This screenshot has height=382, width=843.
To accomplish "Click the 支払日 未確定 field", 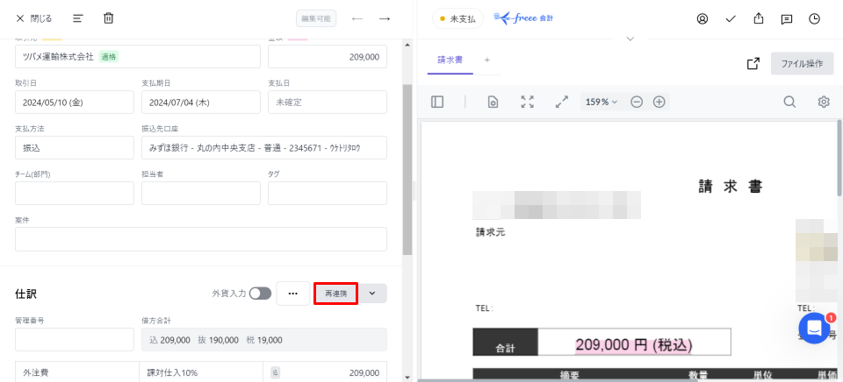I will (328, 102).
